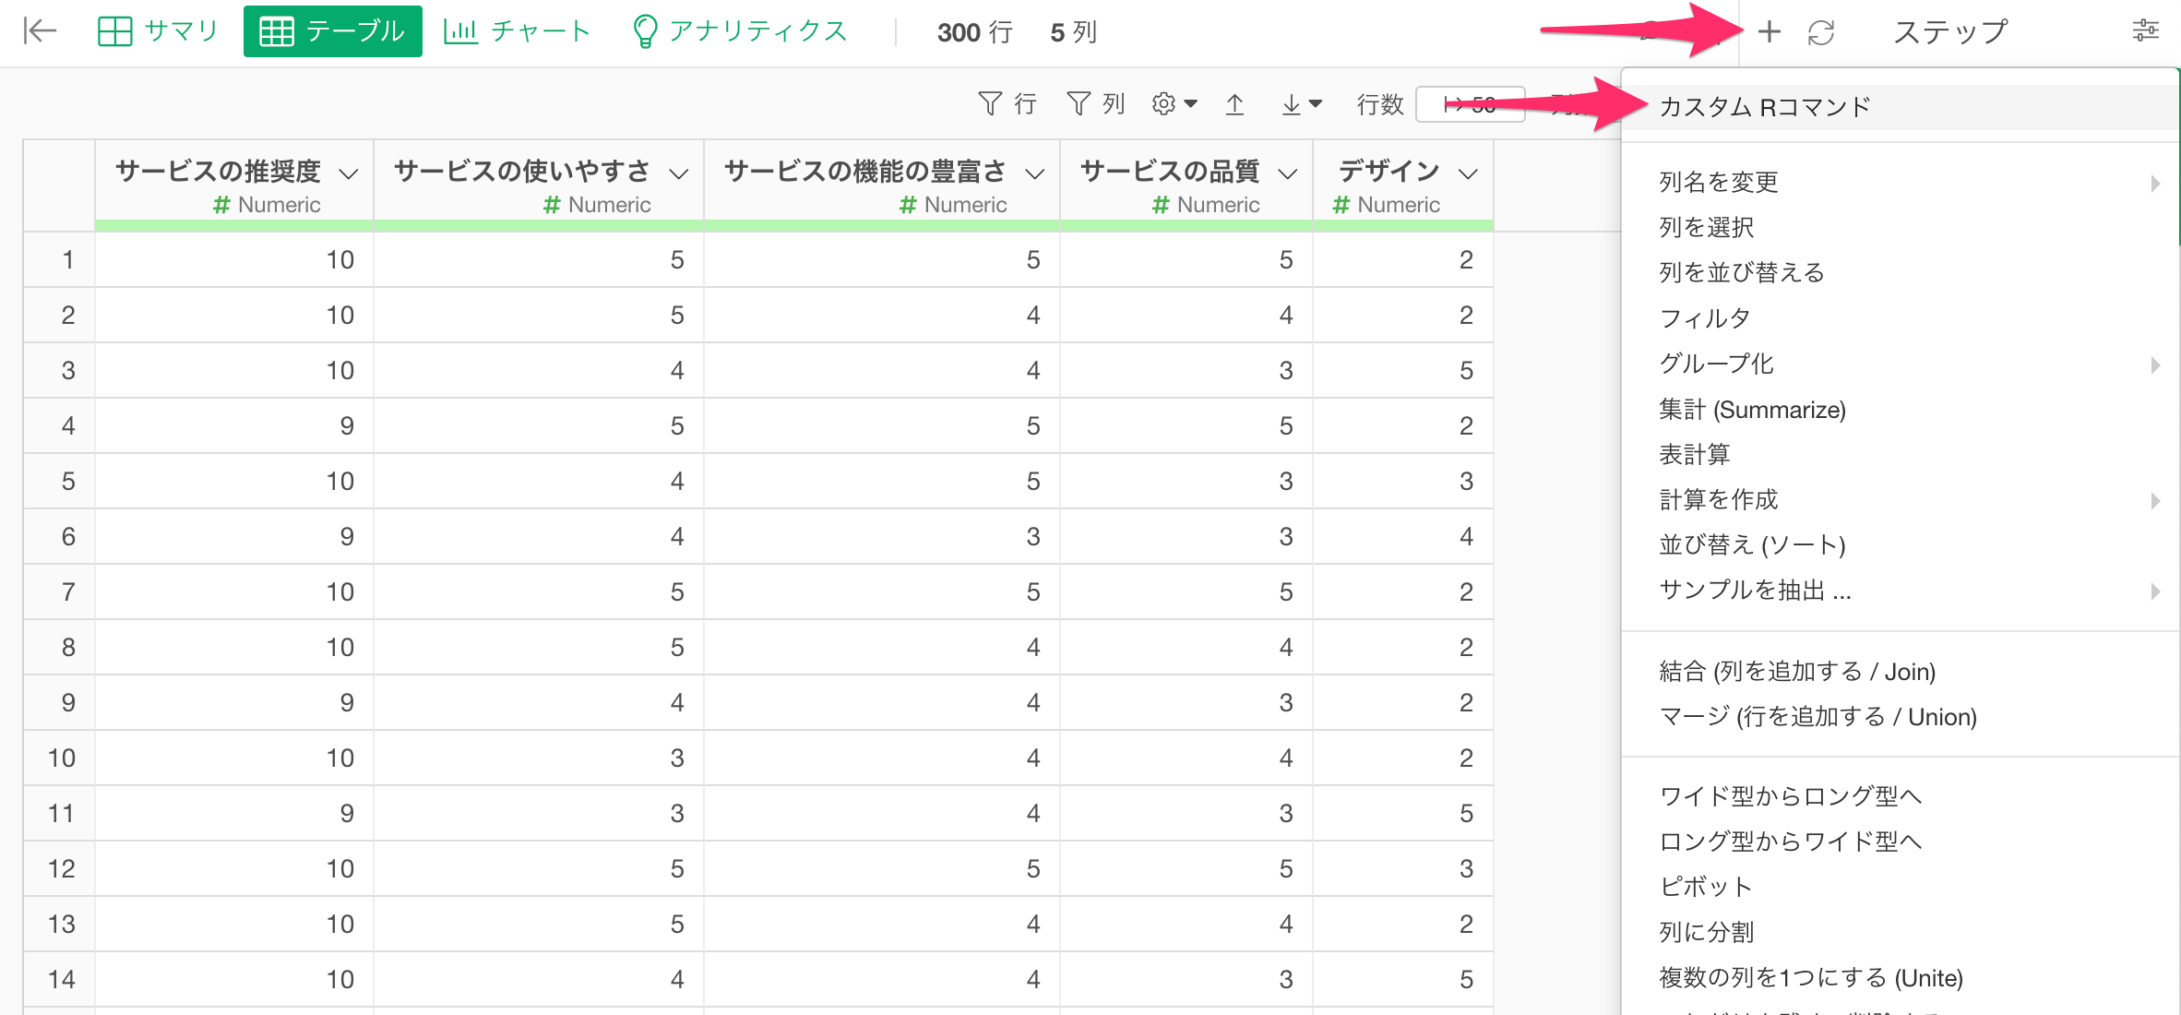Open the 列名を変更 submenu
This screenshot has width=2181, height=1015.
(x=1900, y=182)
